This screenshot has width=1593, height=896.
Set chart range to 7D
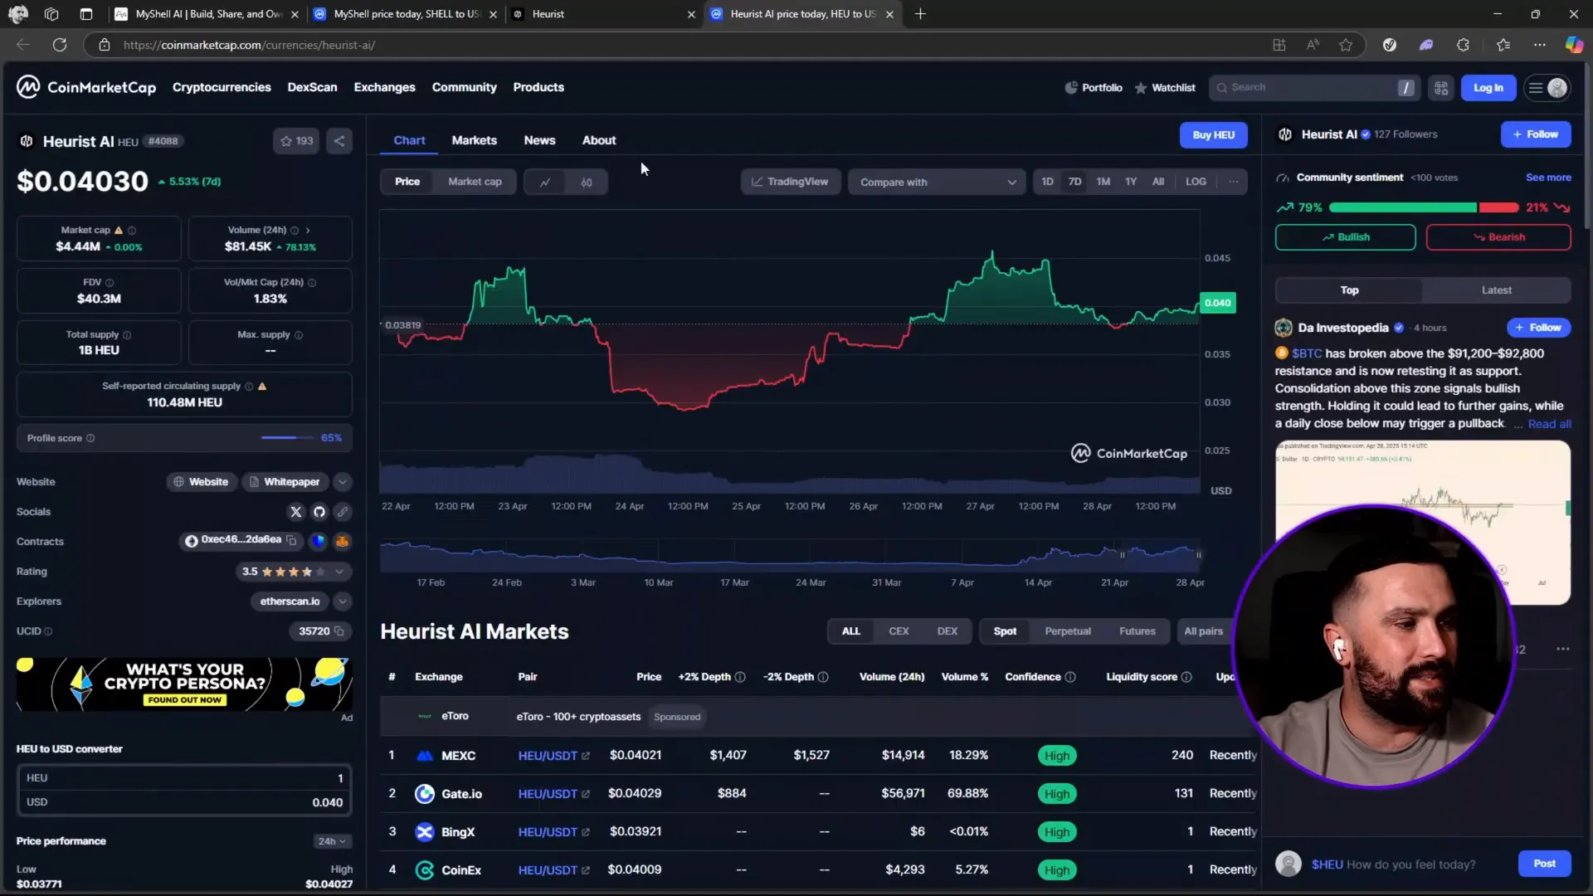point(1075,182)
